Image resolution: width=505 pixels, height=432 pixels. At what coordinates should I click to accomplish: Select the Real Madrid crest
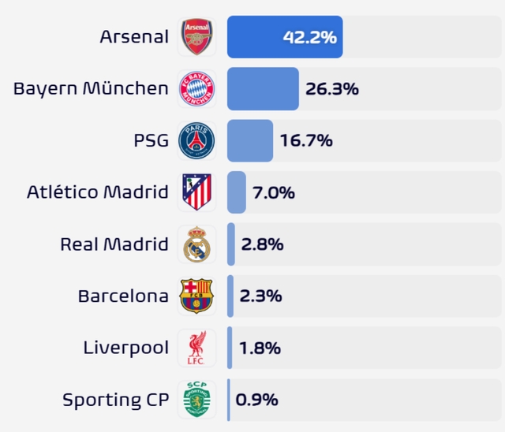click(196, 244)
